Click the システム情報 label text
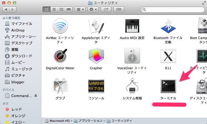This screenshot has height=124, width=207. tap(132, 98)
